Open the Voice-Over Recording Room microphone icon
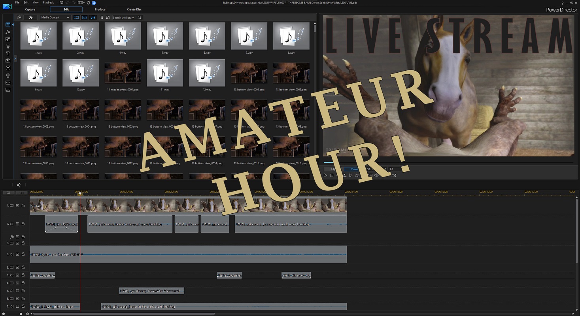The width and height of the screenshot is (580, 316). [8, 75]
